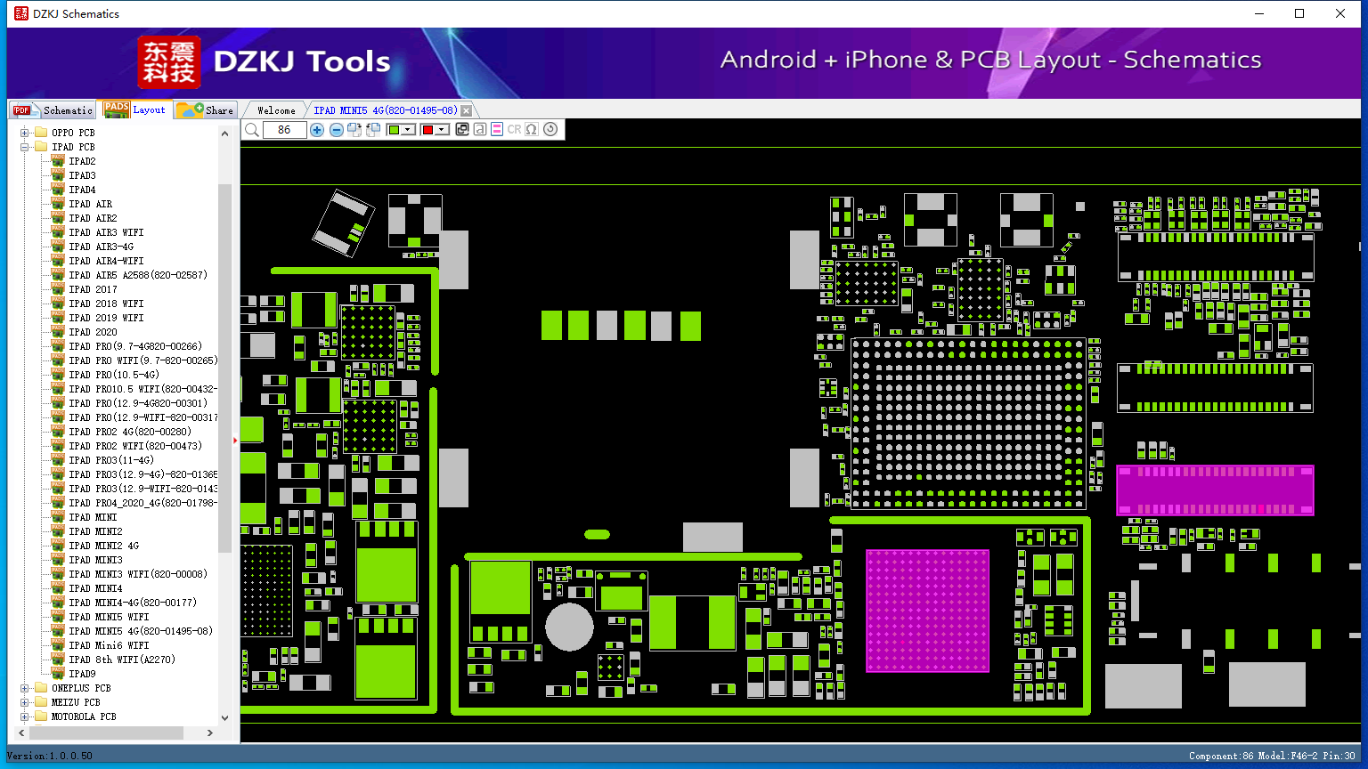This screenshot has width=1368, height=769.
Task: Open IPAD Mini6 WIFI layout
Action: pyautogui.click(x=109, y=645)
